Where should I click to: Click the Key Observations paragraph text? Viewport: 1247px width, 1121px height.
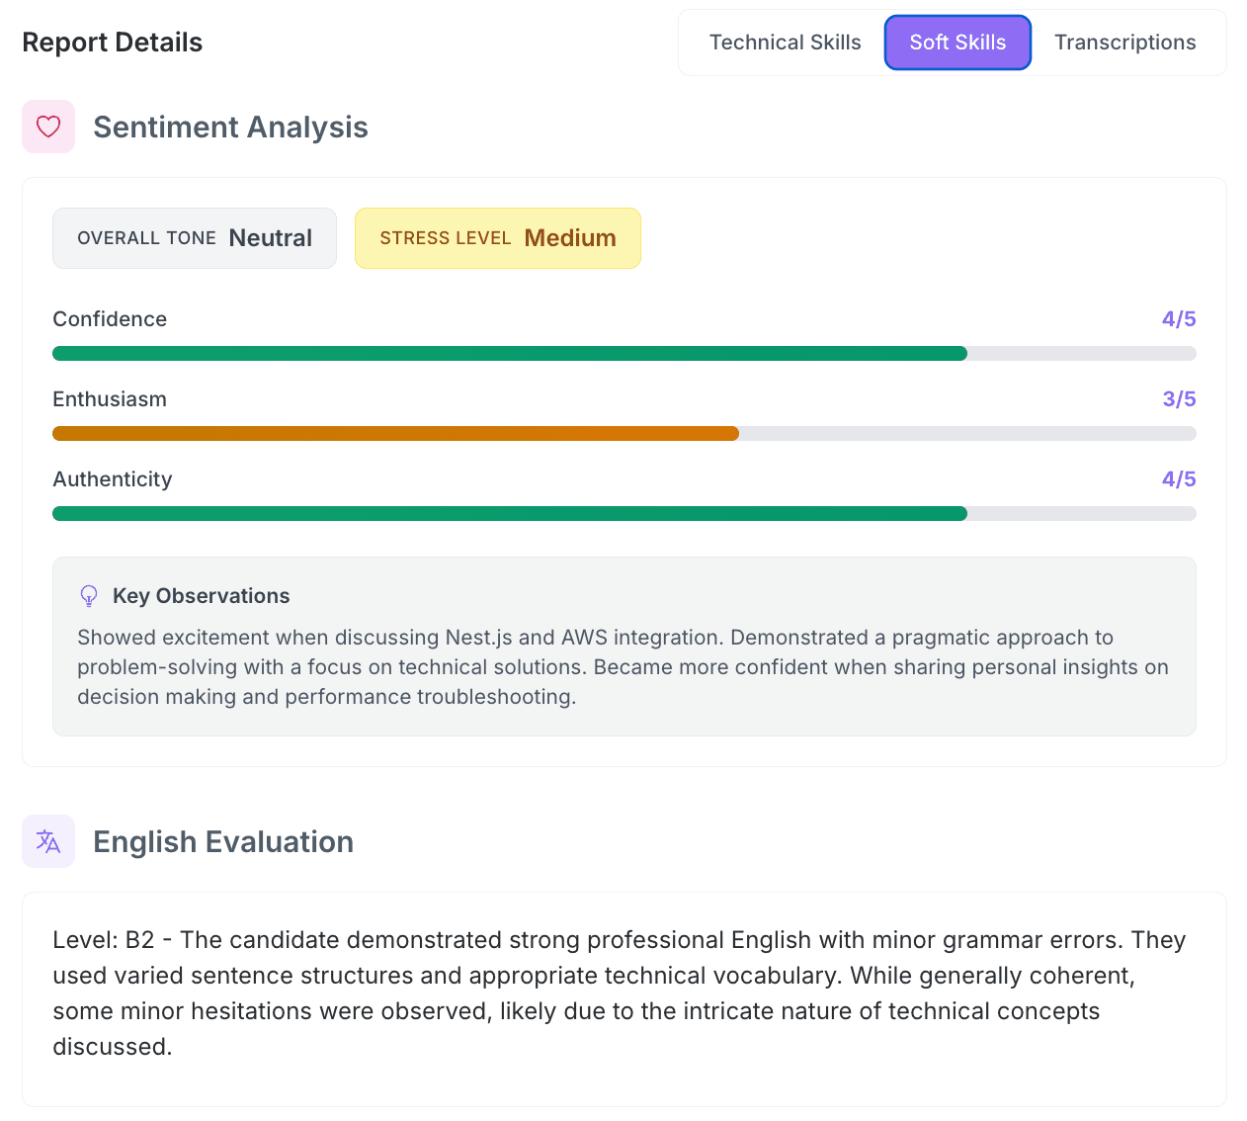click(623, 667)
